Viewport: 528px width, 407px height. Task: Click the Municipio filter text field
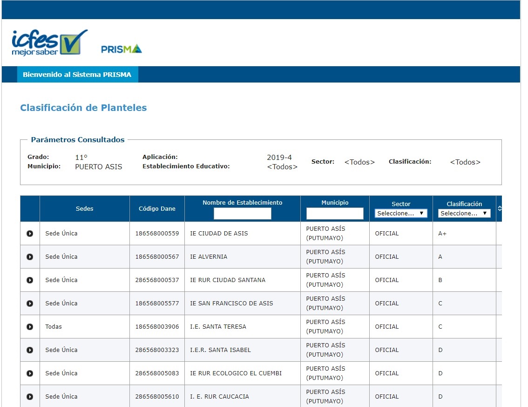[x=335, y=214]
